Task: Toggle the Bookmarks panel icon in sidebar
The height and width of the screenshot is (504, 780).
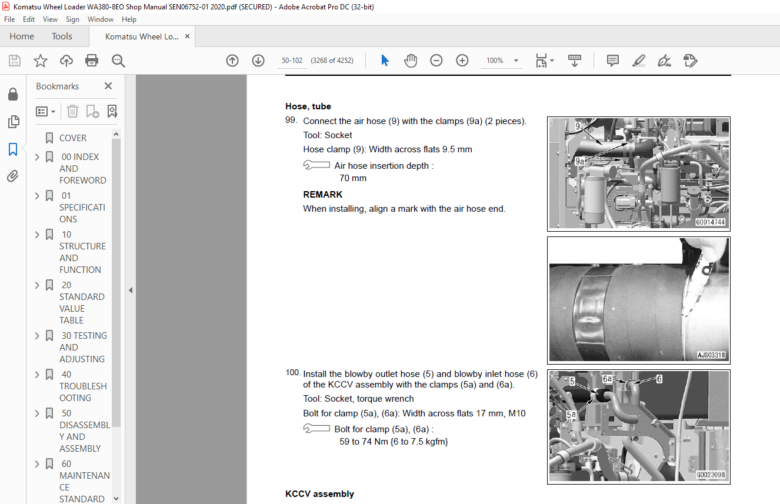Action: click(13, 149)
